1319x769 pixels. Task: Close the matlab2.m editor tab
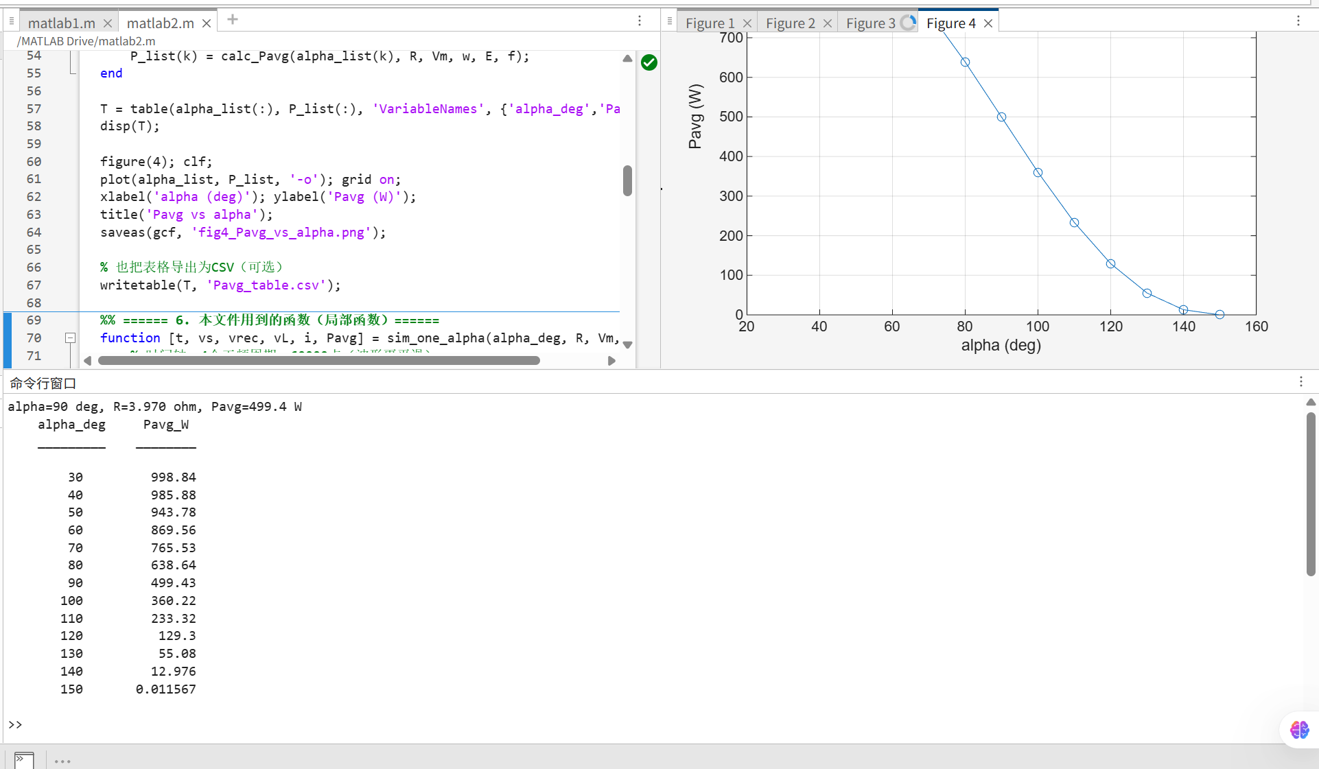tap(207, 23)
